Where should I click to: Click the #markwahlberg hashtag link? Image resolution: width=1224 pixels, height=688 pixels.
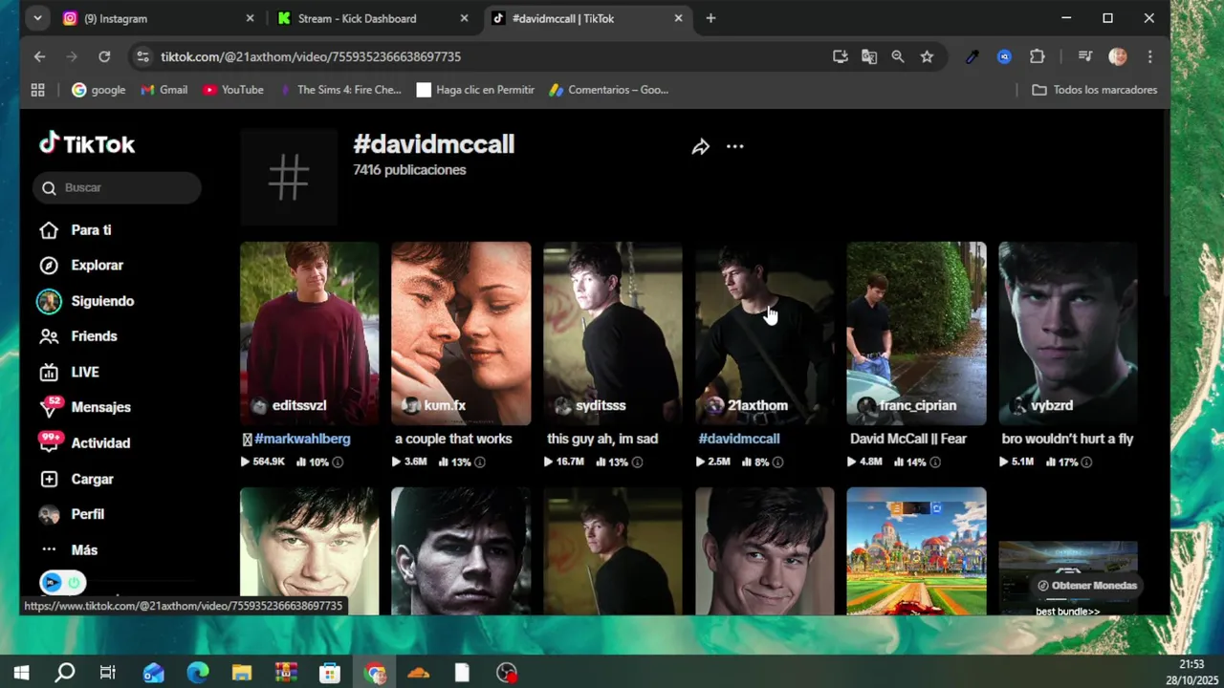pos(302,439)
